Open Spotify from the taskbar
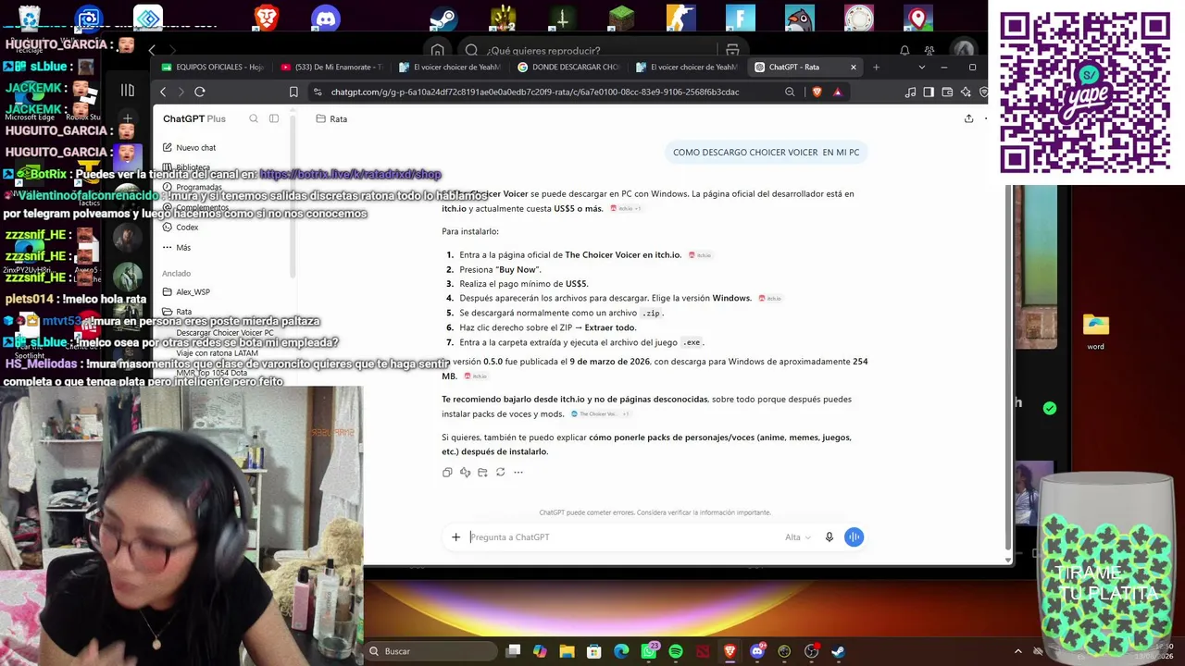The image size is (1185, 666). (676, 651)
